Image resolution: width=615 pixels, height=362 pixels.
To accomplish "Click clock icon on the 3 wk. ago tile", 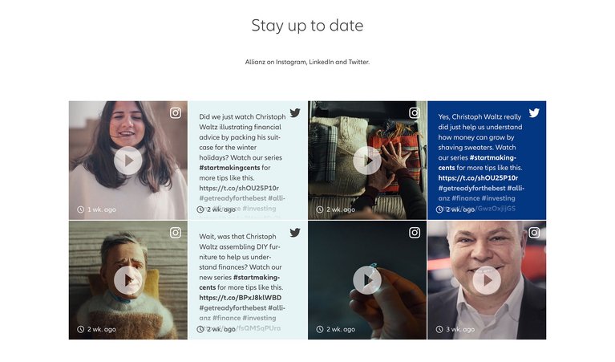I will tap(439, 329).
